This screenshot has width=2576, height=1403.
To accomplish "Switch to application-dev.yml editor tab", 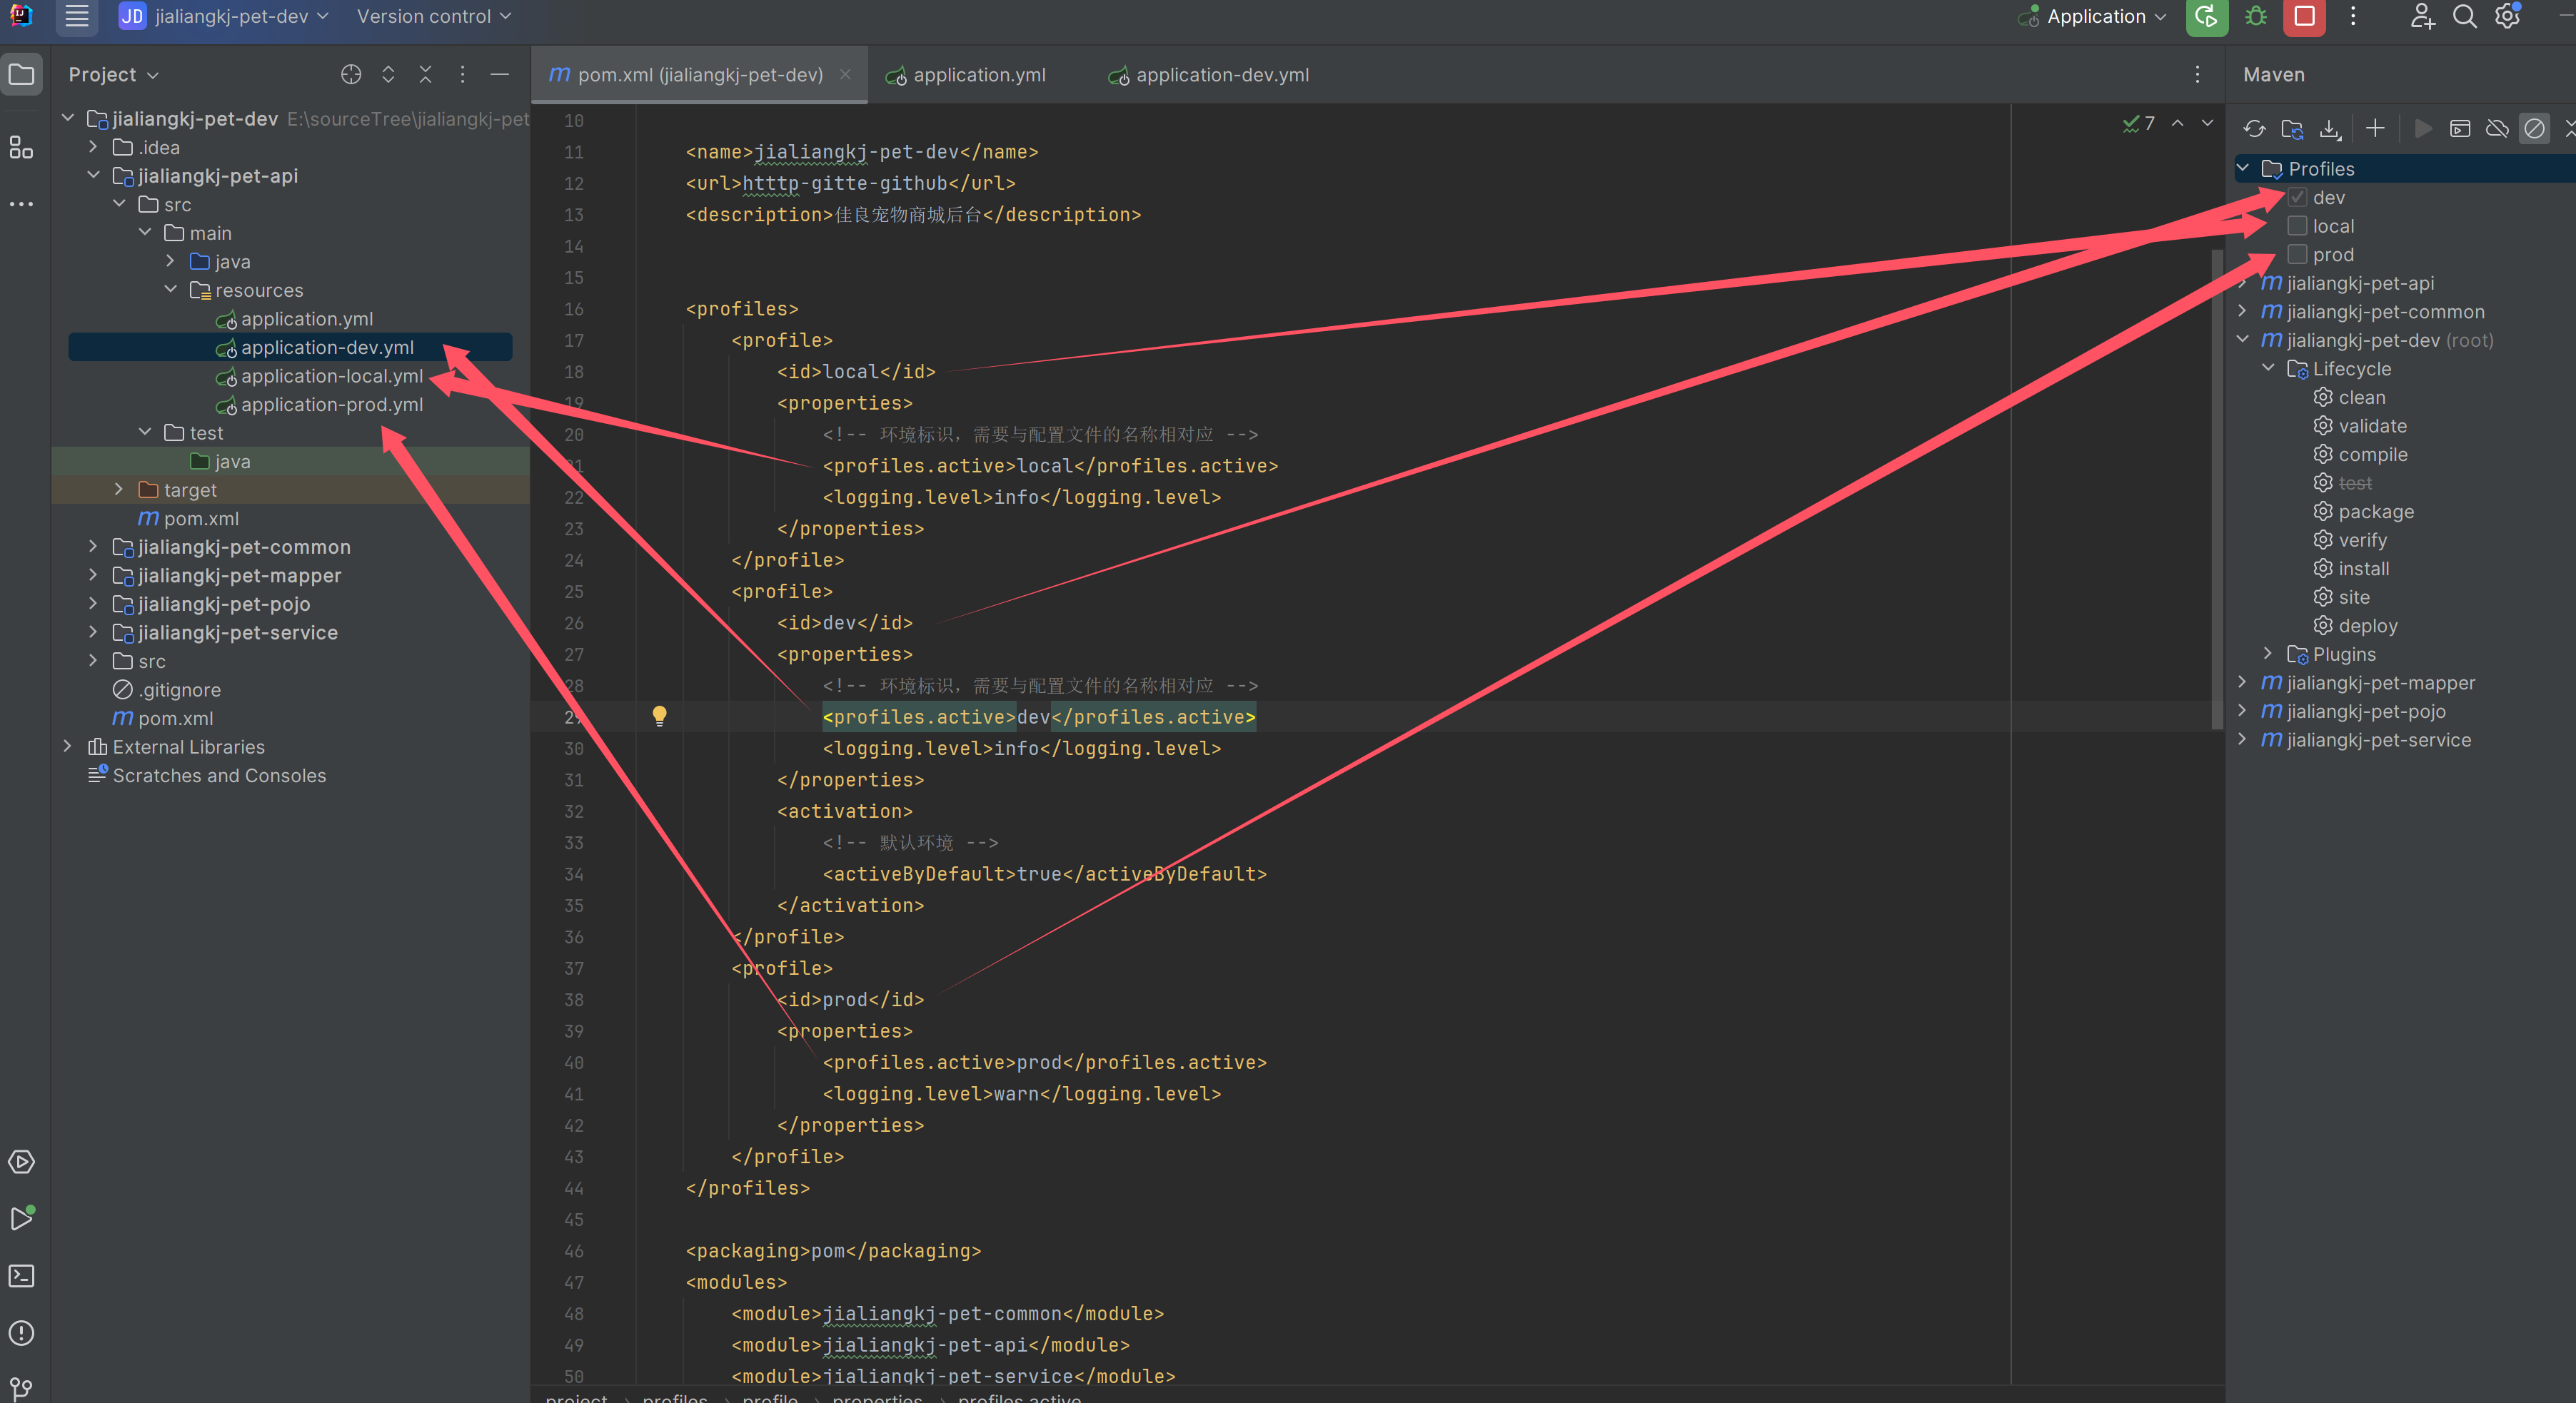I will click(1209, 75).
